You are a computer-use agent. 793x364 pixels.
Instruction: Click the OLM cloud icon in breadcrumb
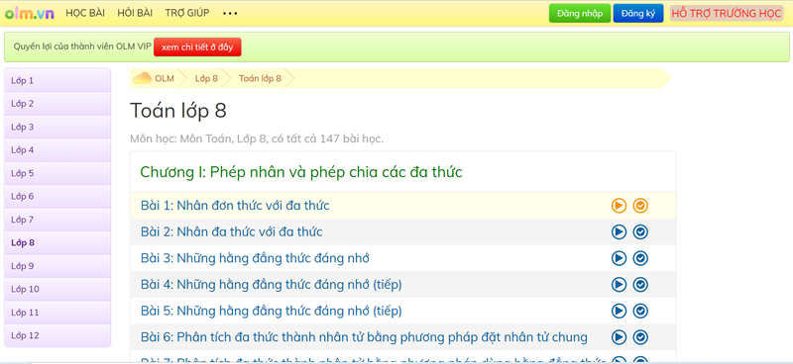(142, 78)
